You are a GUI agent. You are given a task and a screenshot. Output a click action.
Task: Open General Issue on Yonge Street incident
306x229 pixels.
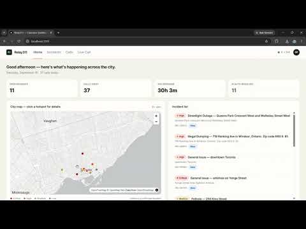[233, 183]
